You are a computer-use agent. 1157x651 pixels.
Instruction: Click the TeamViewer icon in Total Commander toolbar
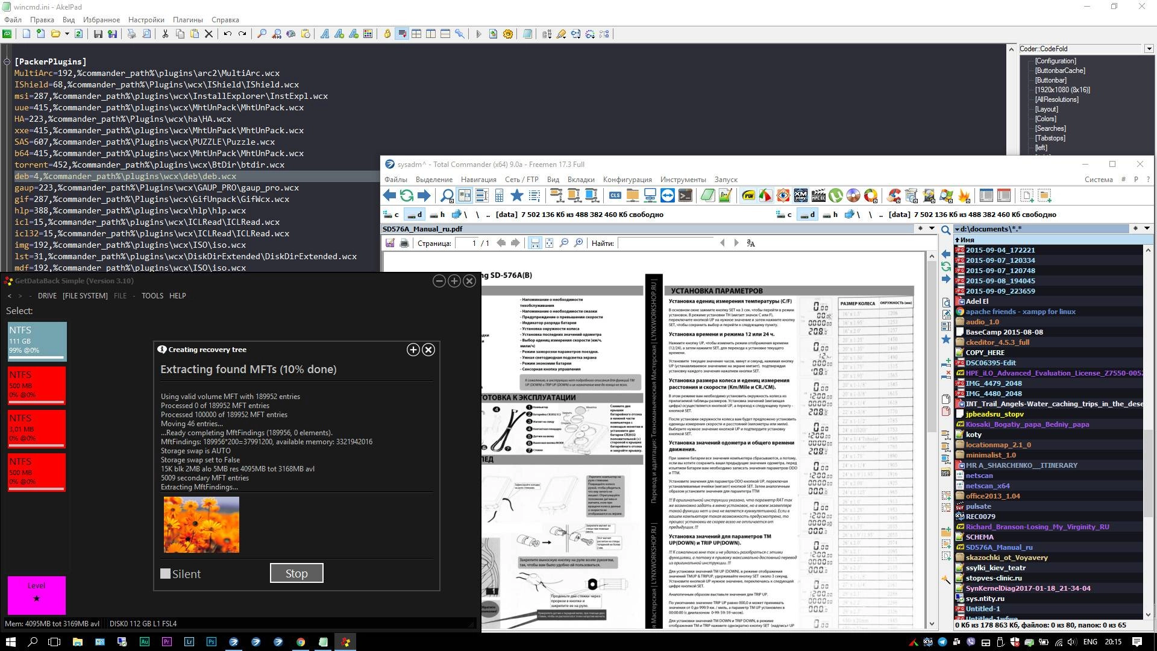tap(668, 195)
